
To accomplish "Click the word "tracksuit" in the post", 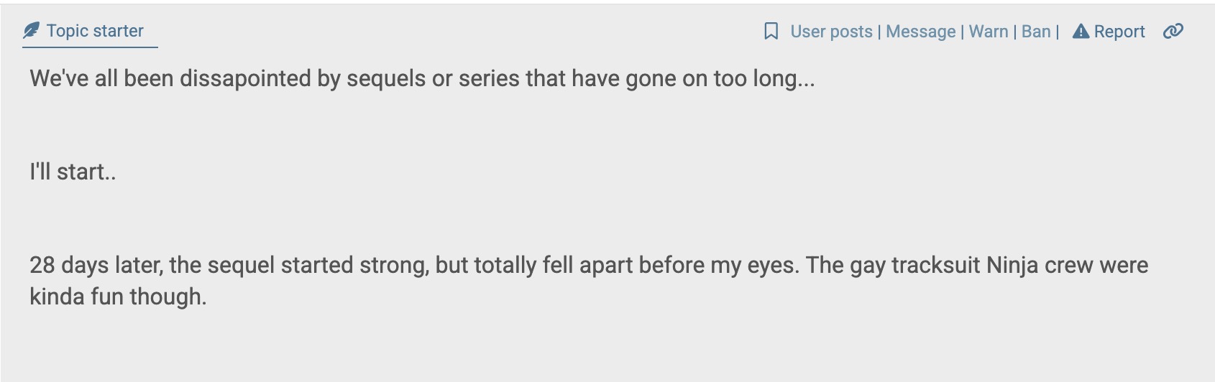I will (935, 266).
